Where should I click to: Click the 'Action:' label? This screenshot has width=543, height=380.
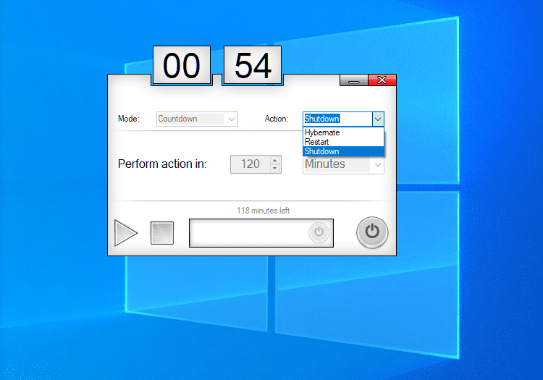[x=277, y=119]
